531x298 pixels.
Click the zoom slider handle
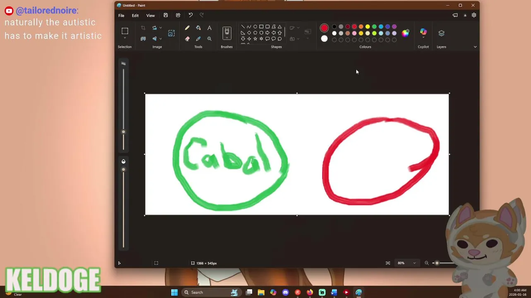point(437,263)
